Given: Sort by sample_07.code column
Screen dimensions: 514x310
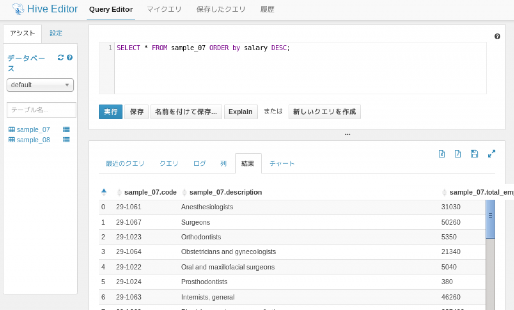Looking at the screenshot, I should click(x=151, y=192).
